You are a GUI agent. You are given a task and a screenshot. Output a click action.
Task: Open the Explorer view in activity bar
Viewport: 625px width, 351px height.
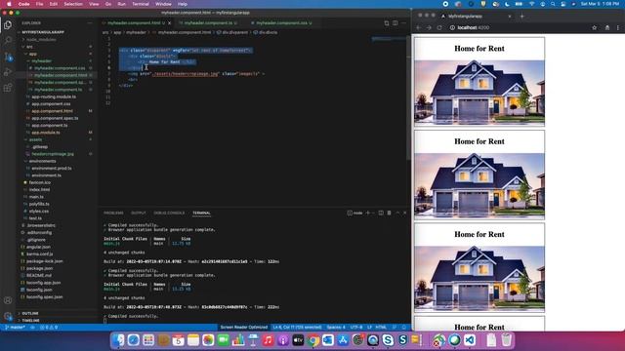point(8,25)
